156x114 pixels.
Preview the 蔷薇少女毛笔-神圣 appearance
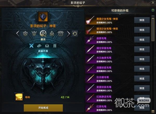tap(142, 20)
